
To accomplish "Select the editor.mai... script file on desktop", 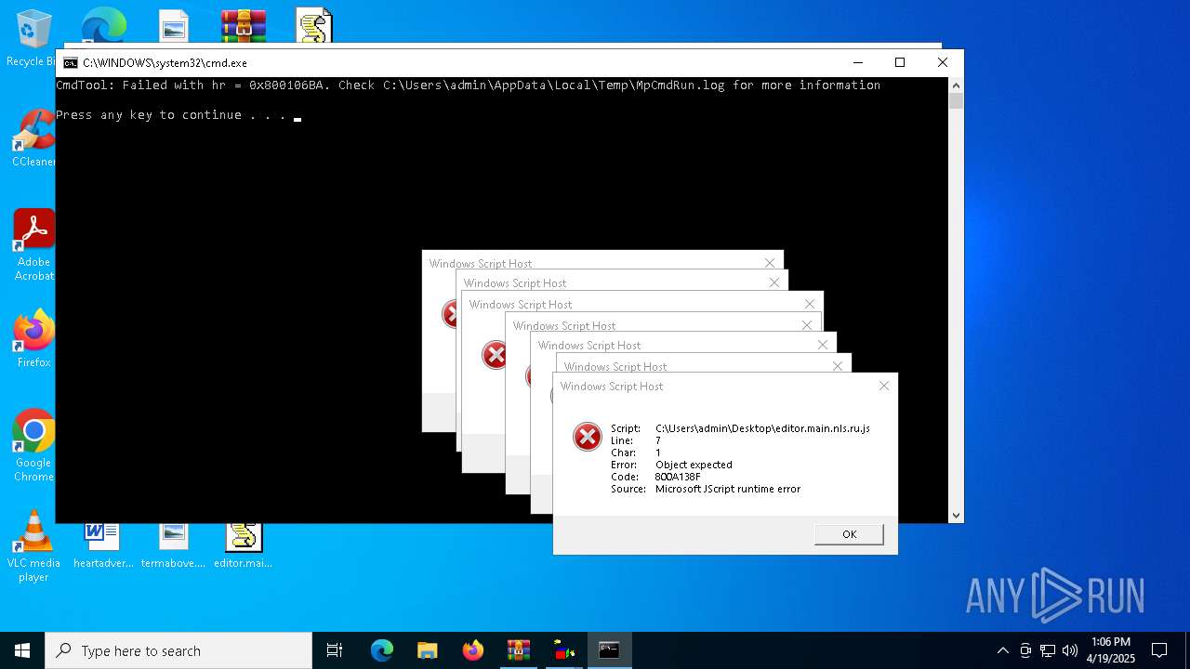I will (243, 546).
